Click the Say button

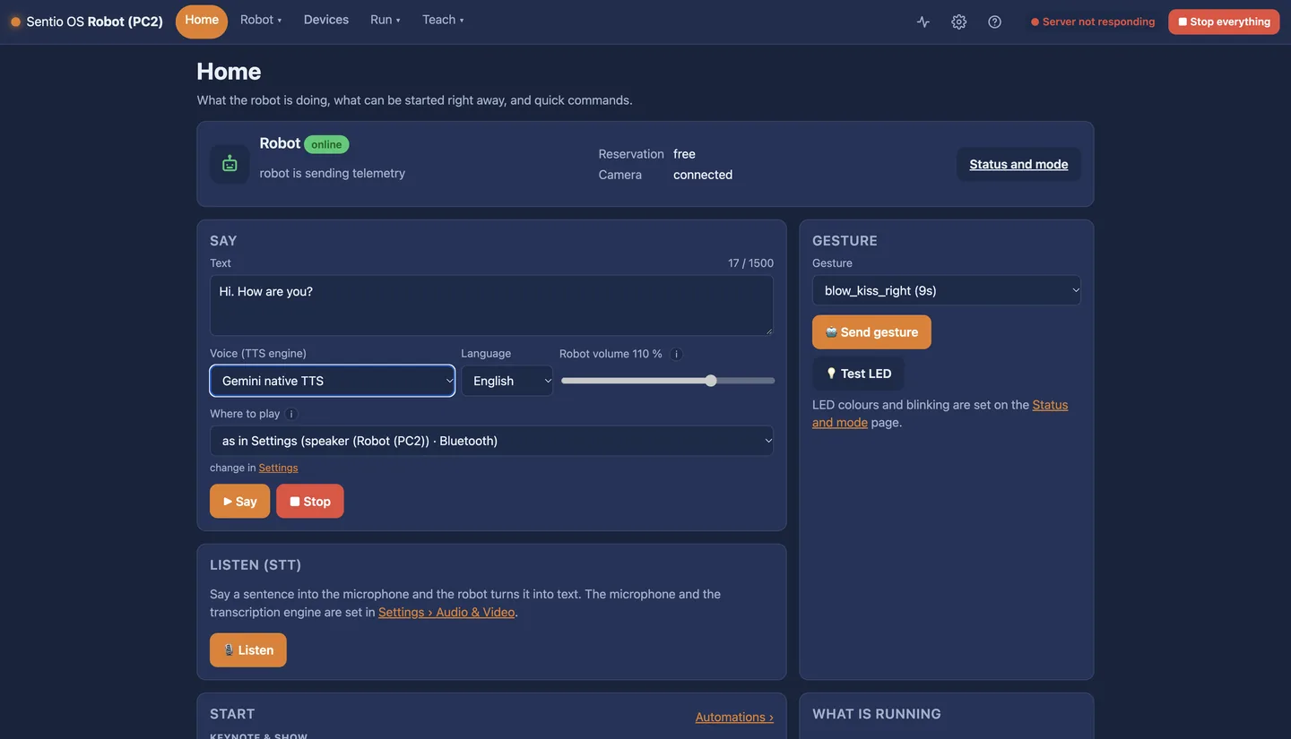coord(240,502)
